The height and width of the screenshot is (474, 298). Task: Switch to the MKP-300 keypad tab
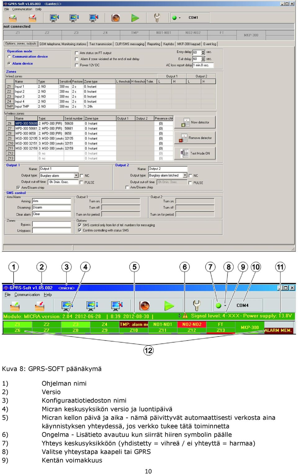coord(189,44)
